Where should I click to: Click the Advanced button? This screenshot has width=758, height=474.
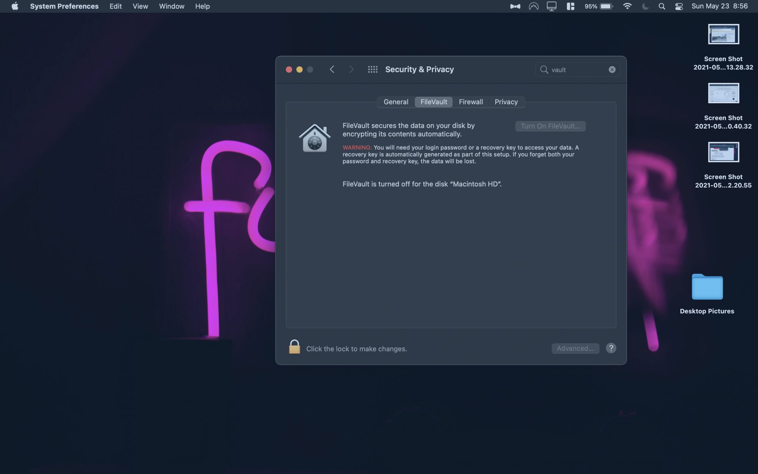click(575, 348)
